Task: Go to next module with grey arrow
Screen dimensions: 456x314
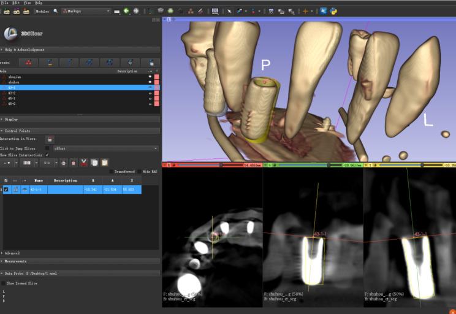Action: [x=136, y=11]
